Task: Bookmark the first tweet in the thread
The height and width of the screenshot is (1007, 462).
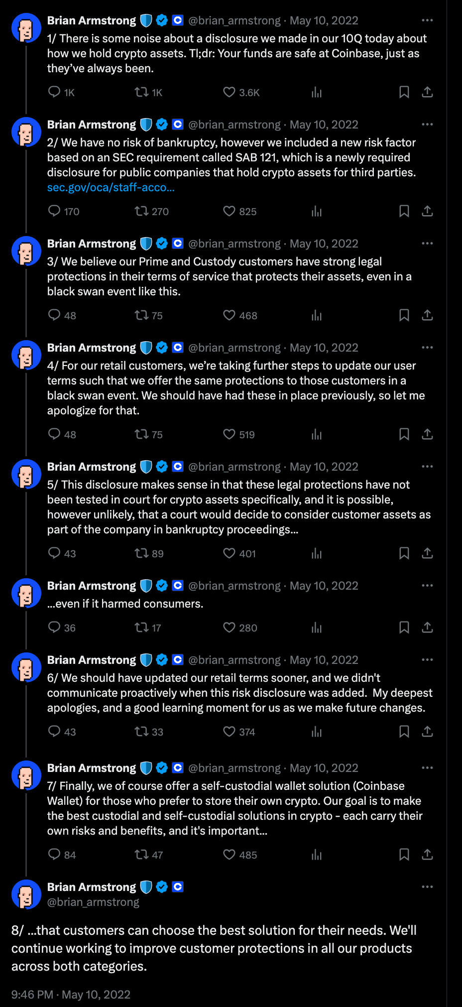Action: [x=404, y=92]
